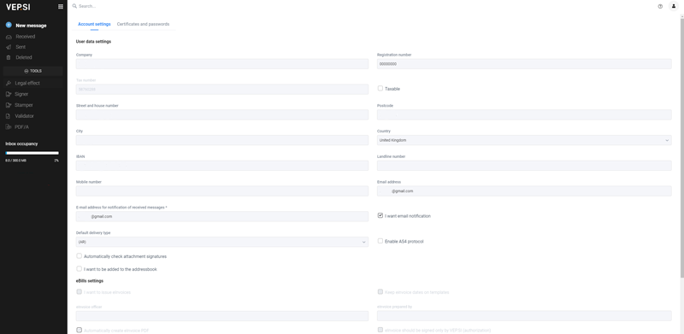684x334 pixels.
Task: Open the Signer tool
Action: coord(21,94)
